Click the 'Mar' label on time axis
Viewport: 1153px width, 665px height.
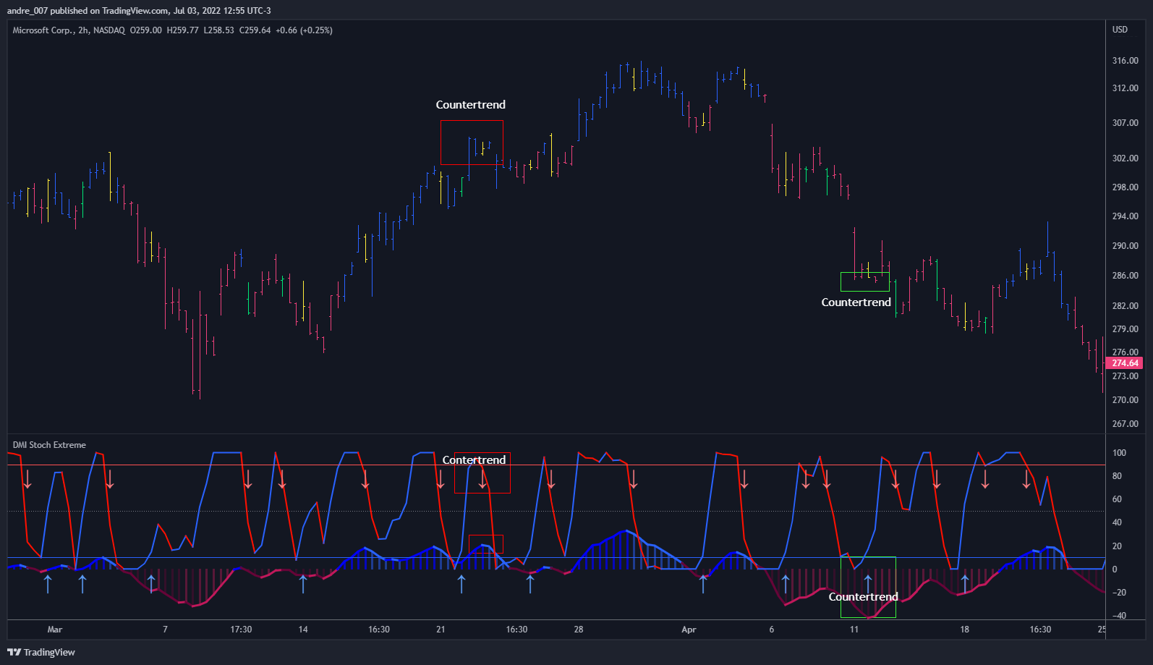pos(55,630)
